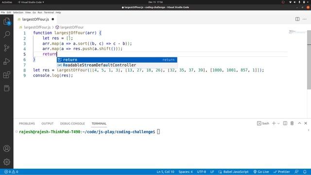Click the code minimap preview
Screen dimensions: 311x175
point(296,32)
